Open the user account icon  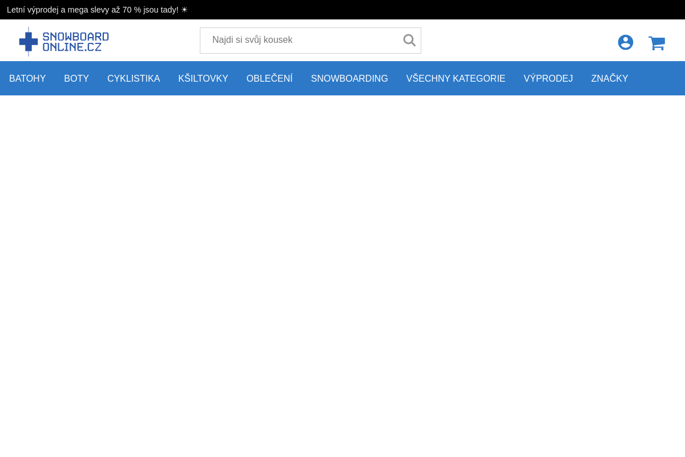626,42
